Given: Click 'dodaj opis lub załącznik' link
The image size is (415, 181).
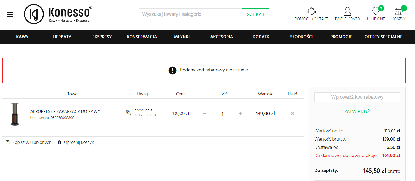Looking at the screenshot, I should (x=145, y=113).
